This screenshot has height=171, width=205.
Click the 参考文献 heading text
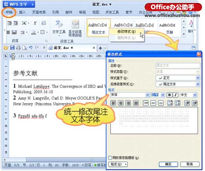(25, 73)
